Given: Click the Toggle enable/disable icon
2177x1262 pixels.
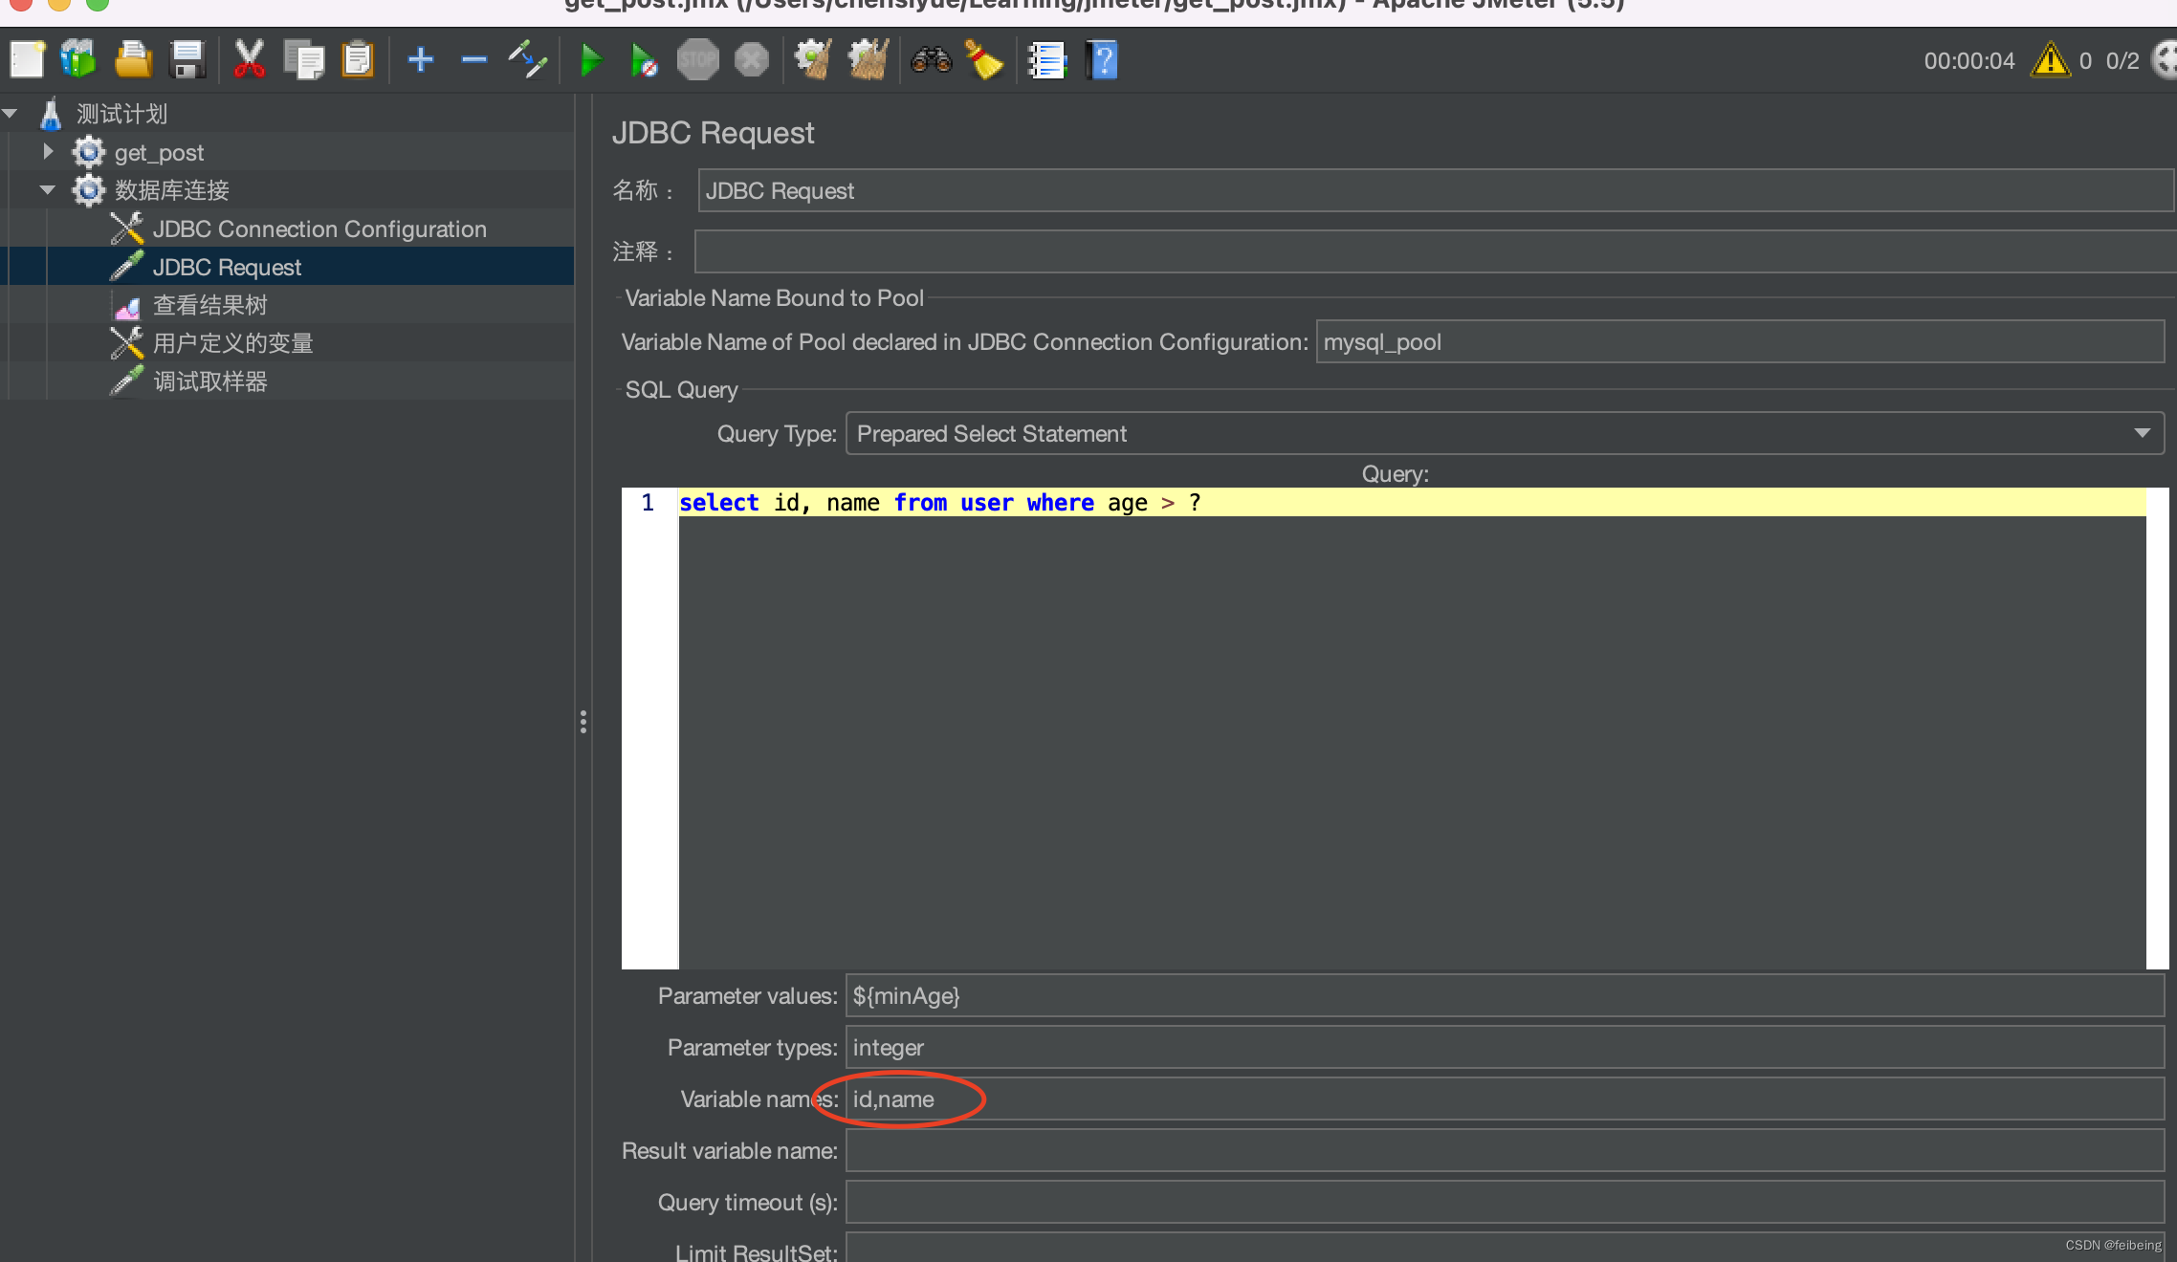Looking at the screenshot, I should click(527, 60).
